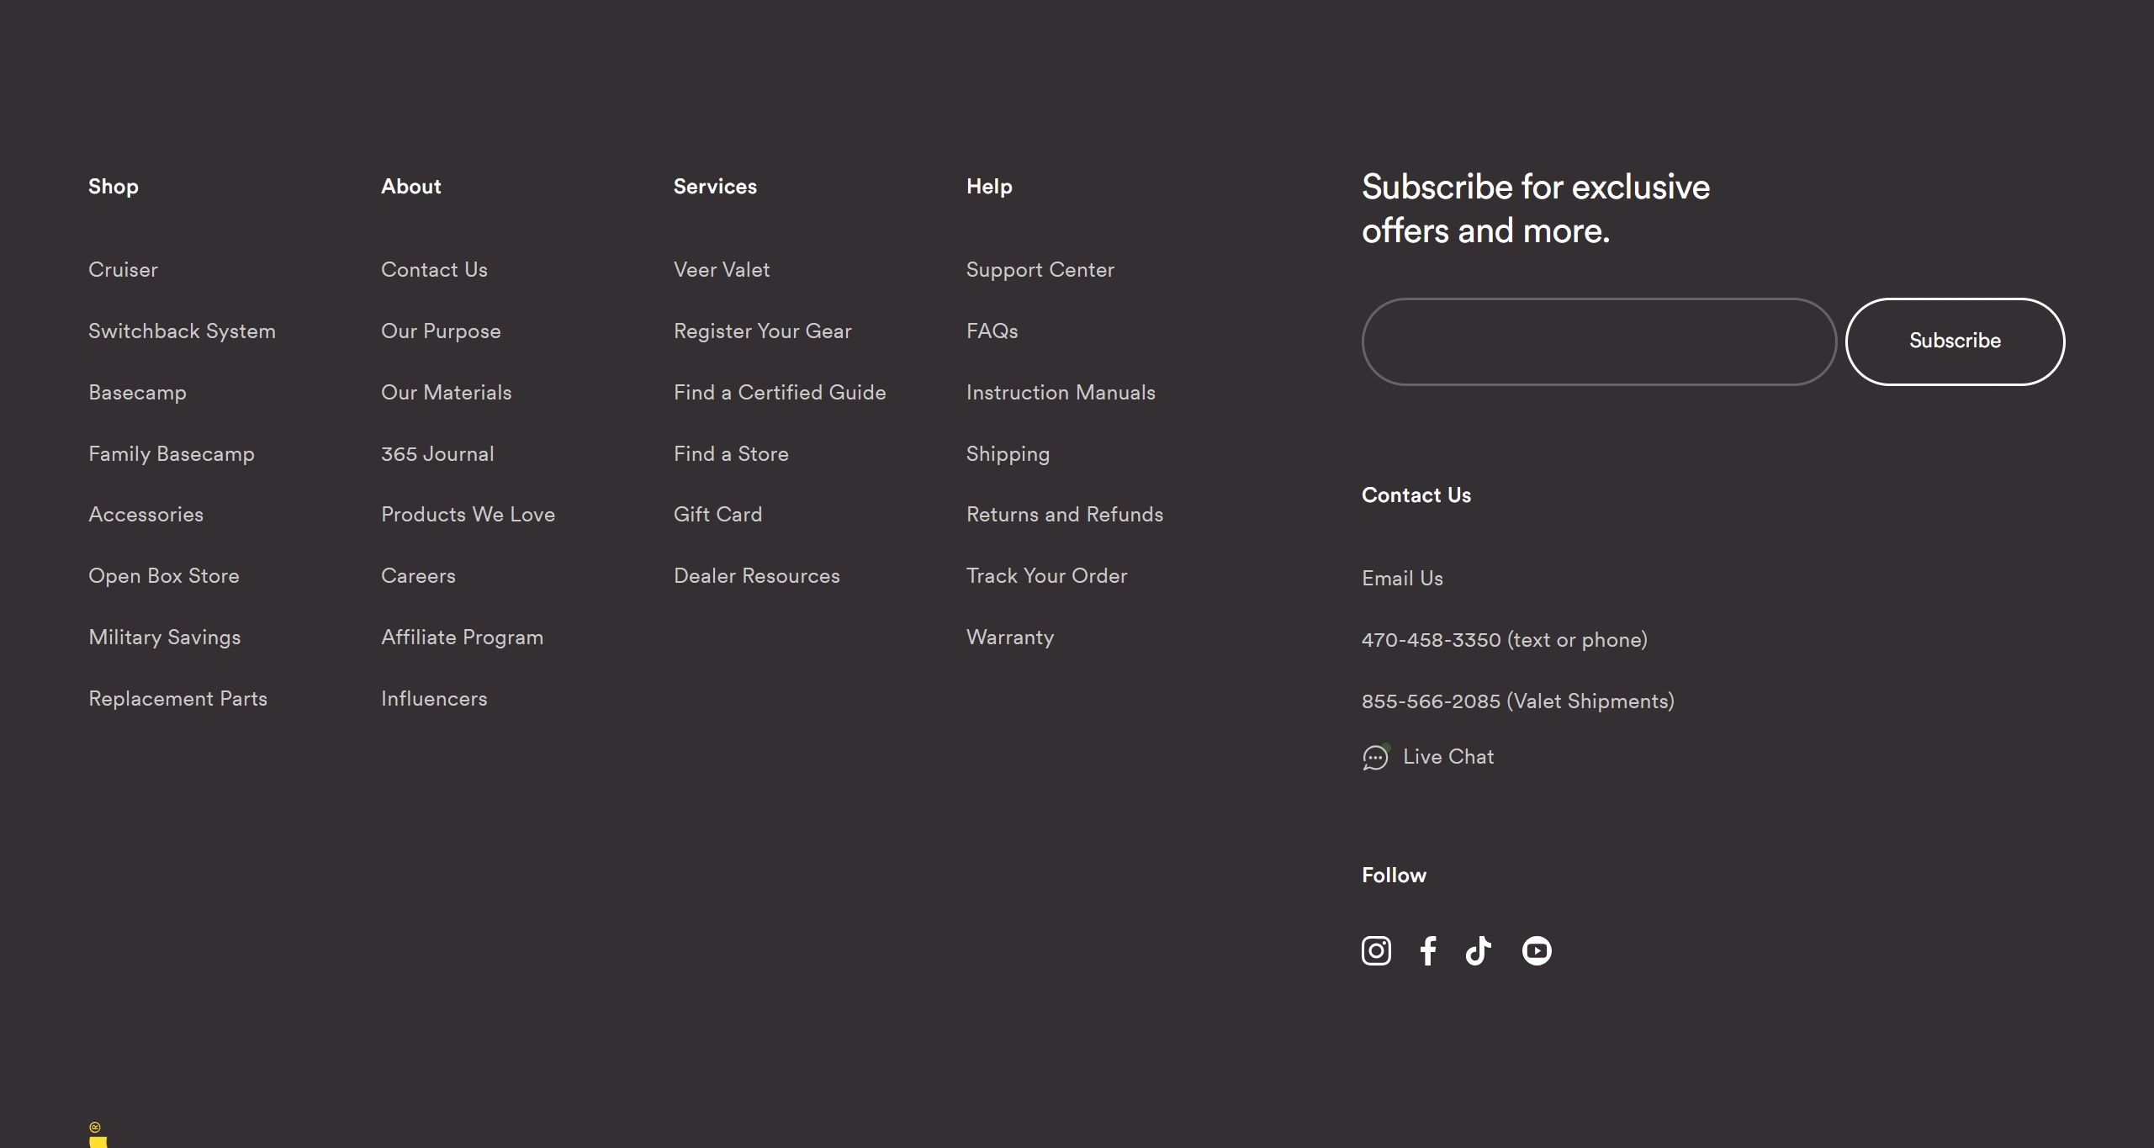Image resolution: width=2154 pixels, height=1148 pixels.
Task: Click Track Your Order
Action: point(1046,576)
